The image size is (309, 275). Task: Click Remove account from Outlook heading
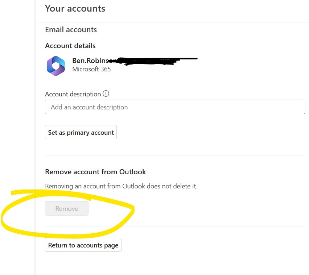coord(95,172)
